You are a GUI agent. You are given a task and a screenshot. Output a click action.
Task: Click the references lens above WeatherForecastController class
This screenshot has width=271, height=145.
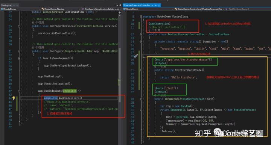[154, 31]
